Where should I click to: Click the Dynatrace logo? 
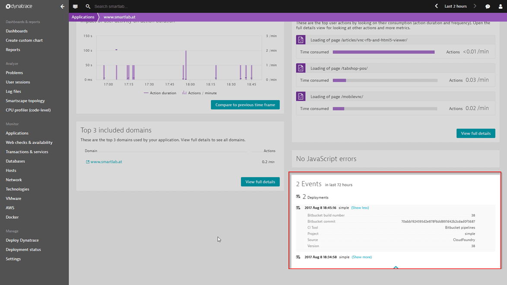tap(19, 6)
